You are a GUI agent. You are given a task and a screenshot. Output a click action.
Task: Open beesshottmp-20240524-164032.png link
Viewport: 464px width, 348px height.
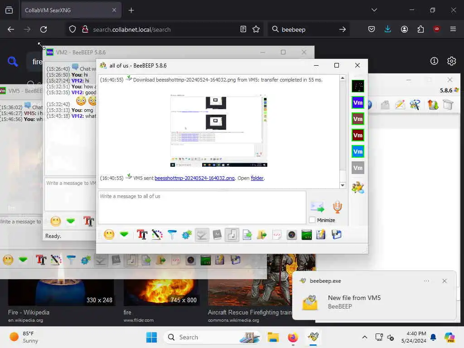[194, 178]
